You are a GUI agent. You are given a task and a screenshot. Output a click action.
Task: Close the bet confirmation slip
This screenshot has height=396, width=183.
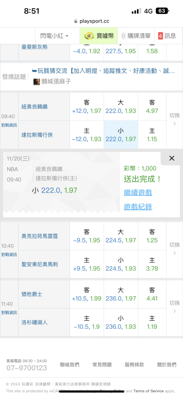pos(172,158)
